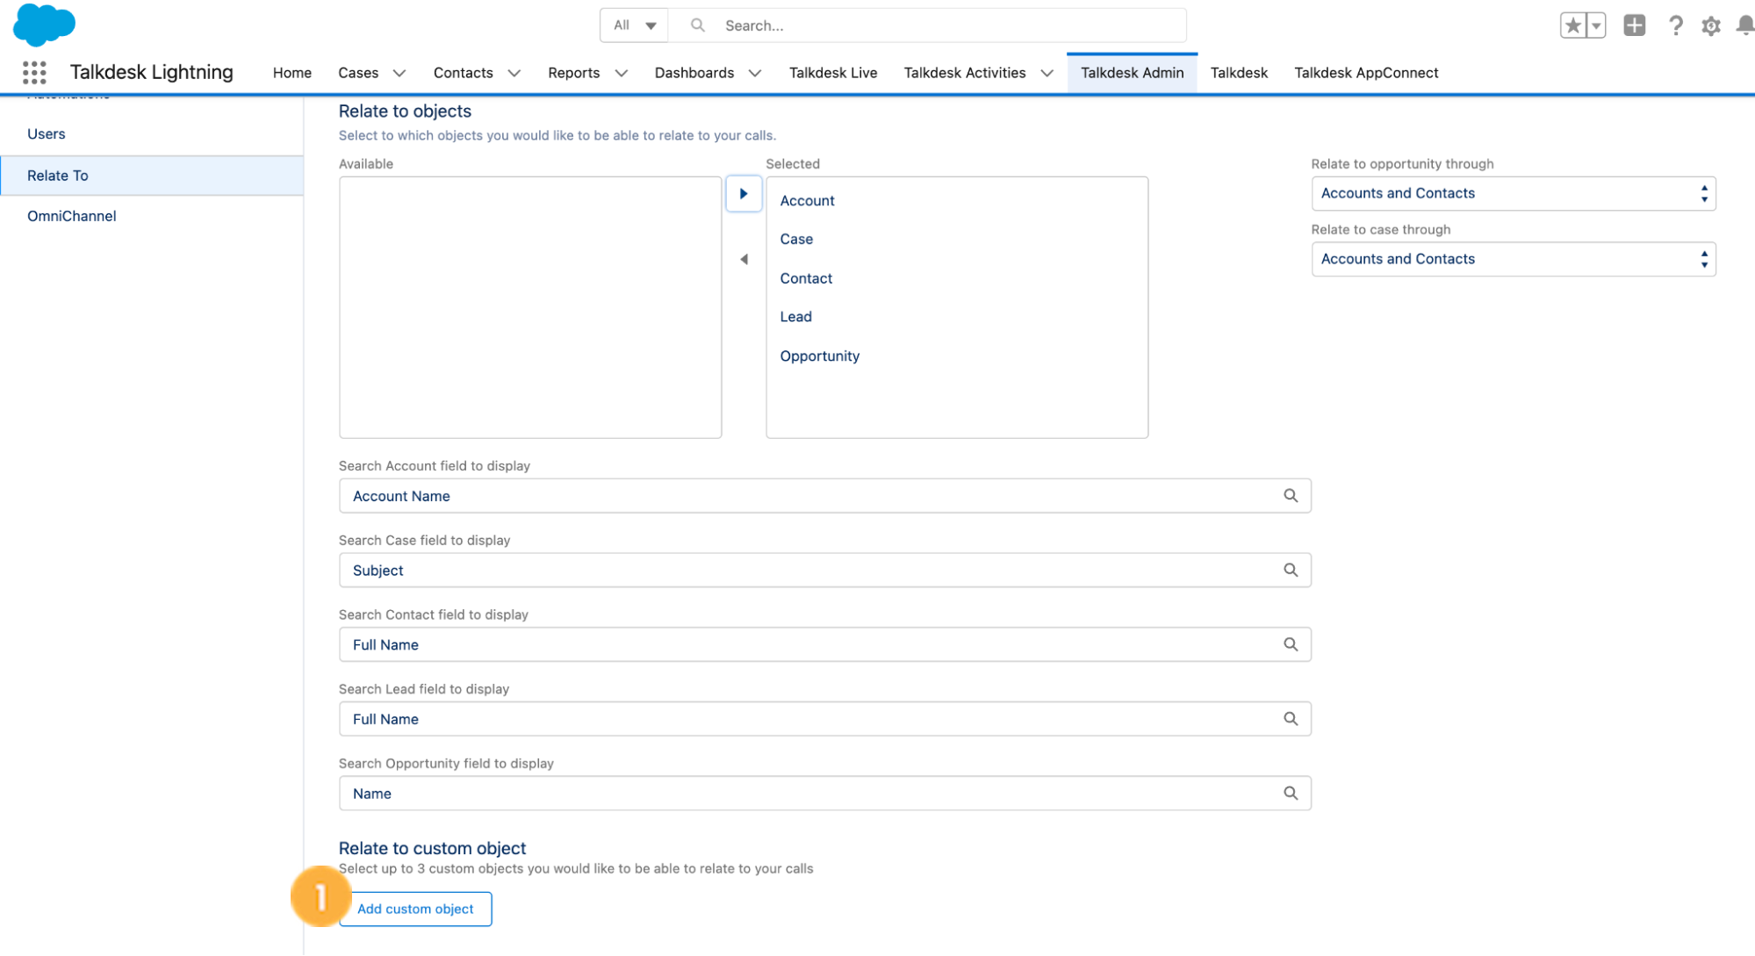This screenshot has height=956, width=1755.
Task: Open the Dashboards tab
Action: [x=694, y=73]
